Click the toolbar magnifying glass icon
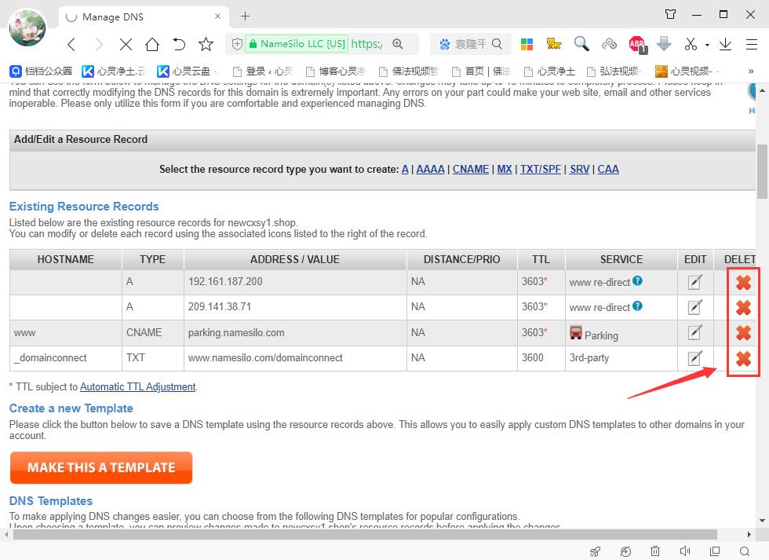This screenshot has width=769, height=560. pos(581,44)
